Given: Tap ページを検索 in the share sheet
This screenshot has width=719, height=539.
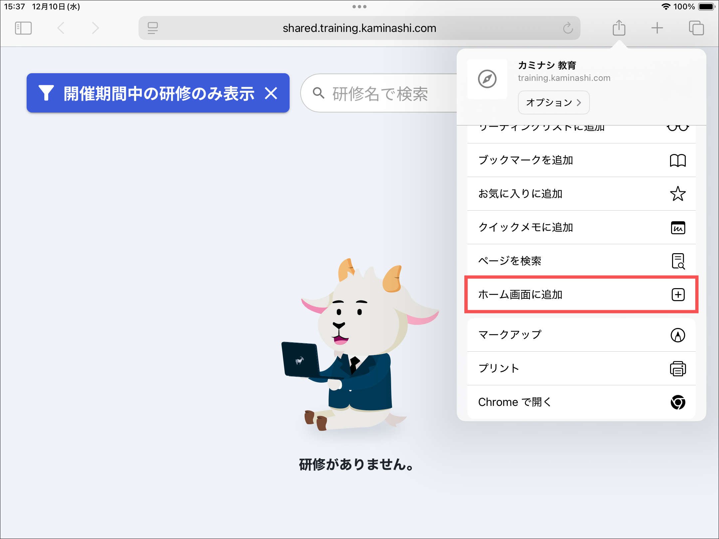Looking at the screenshot, I should coord(581,261).
